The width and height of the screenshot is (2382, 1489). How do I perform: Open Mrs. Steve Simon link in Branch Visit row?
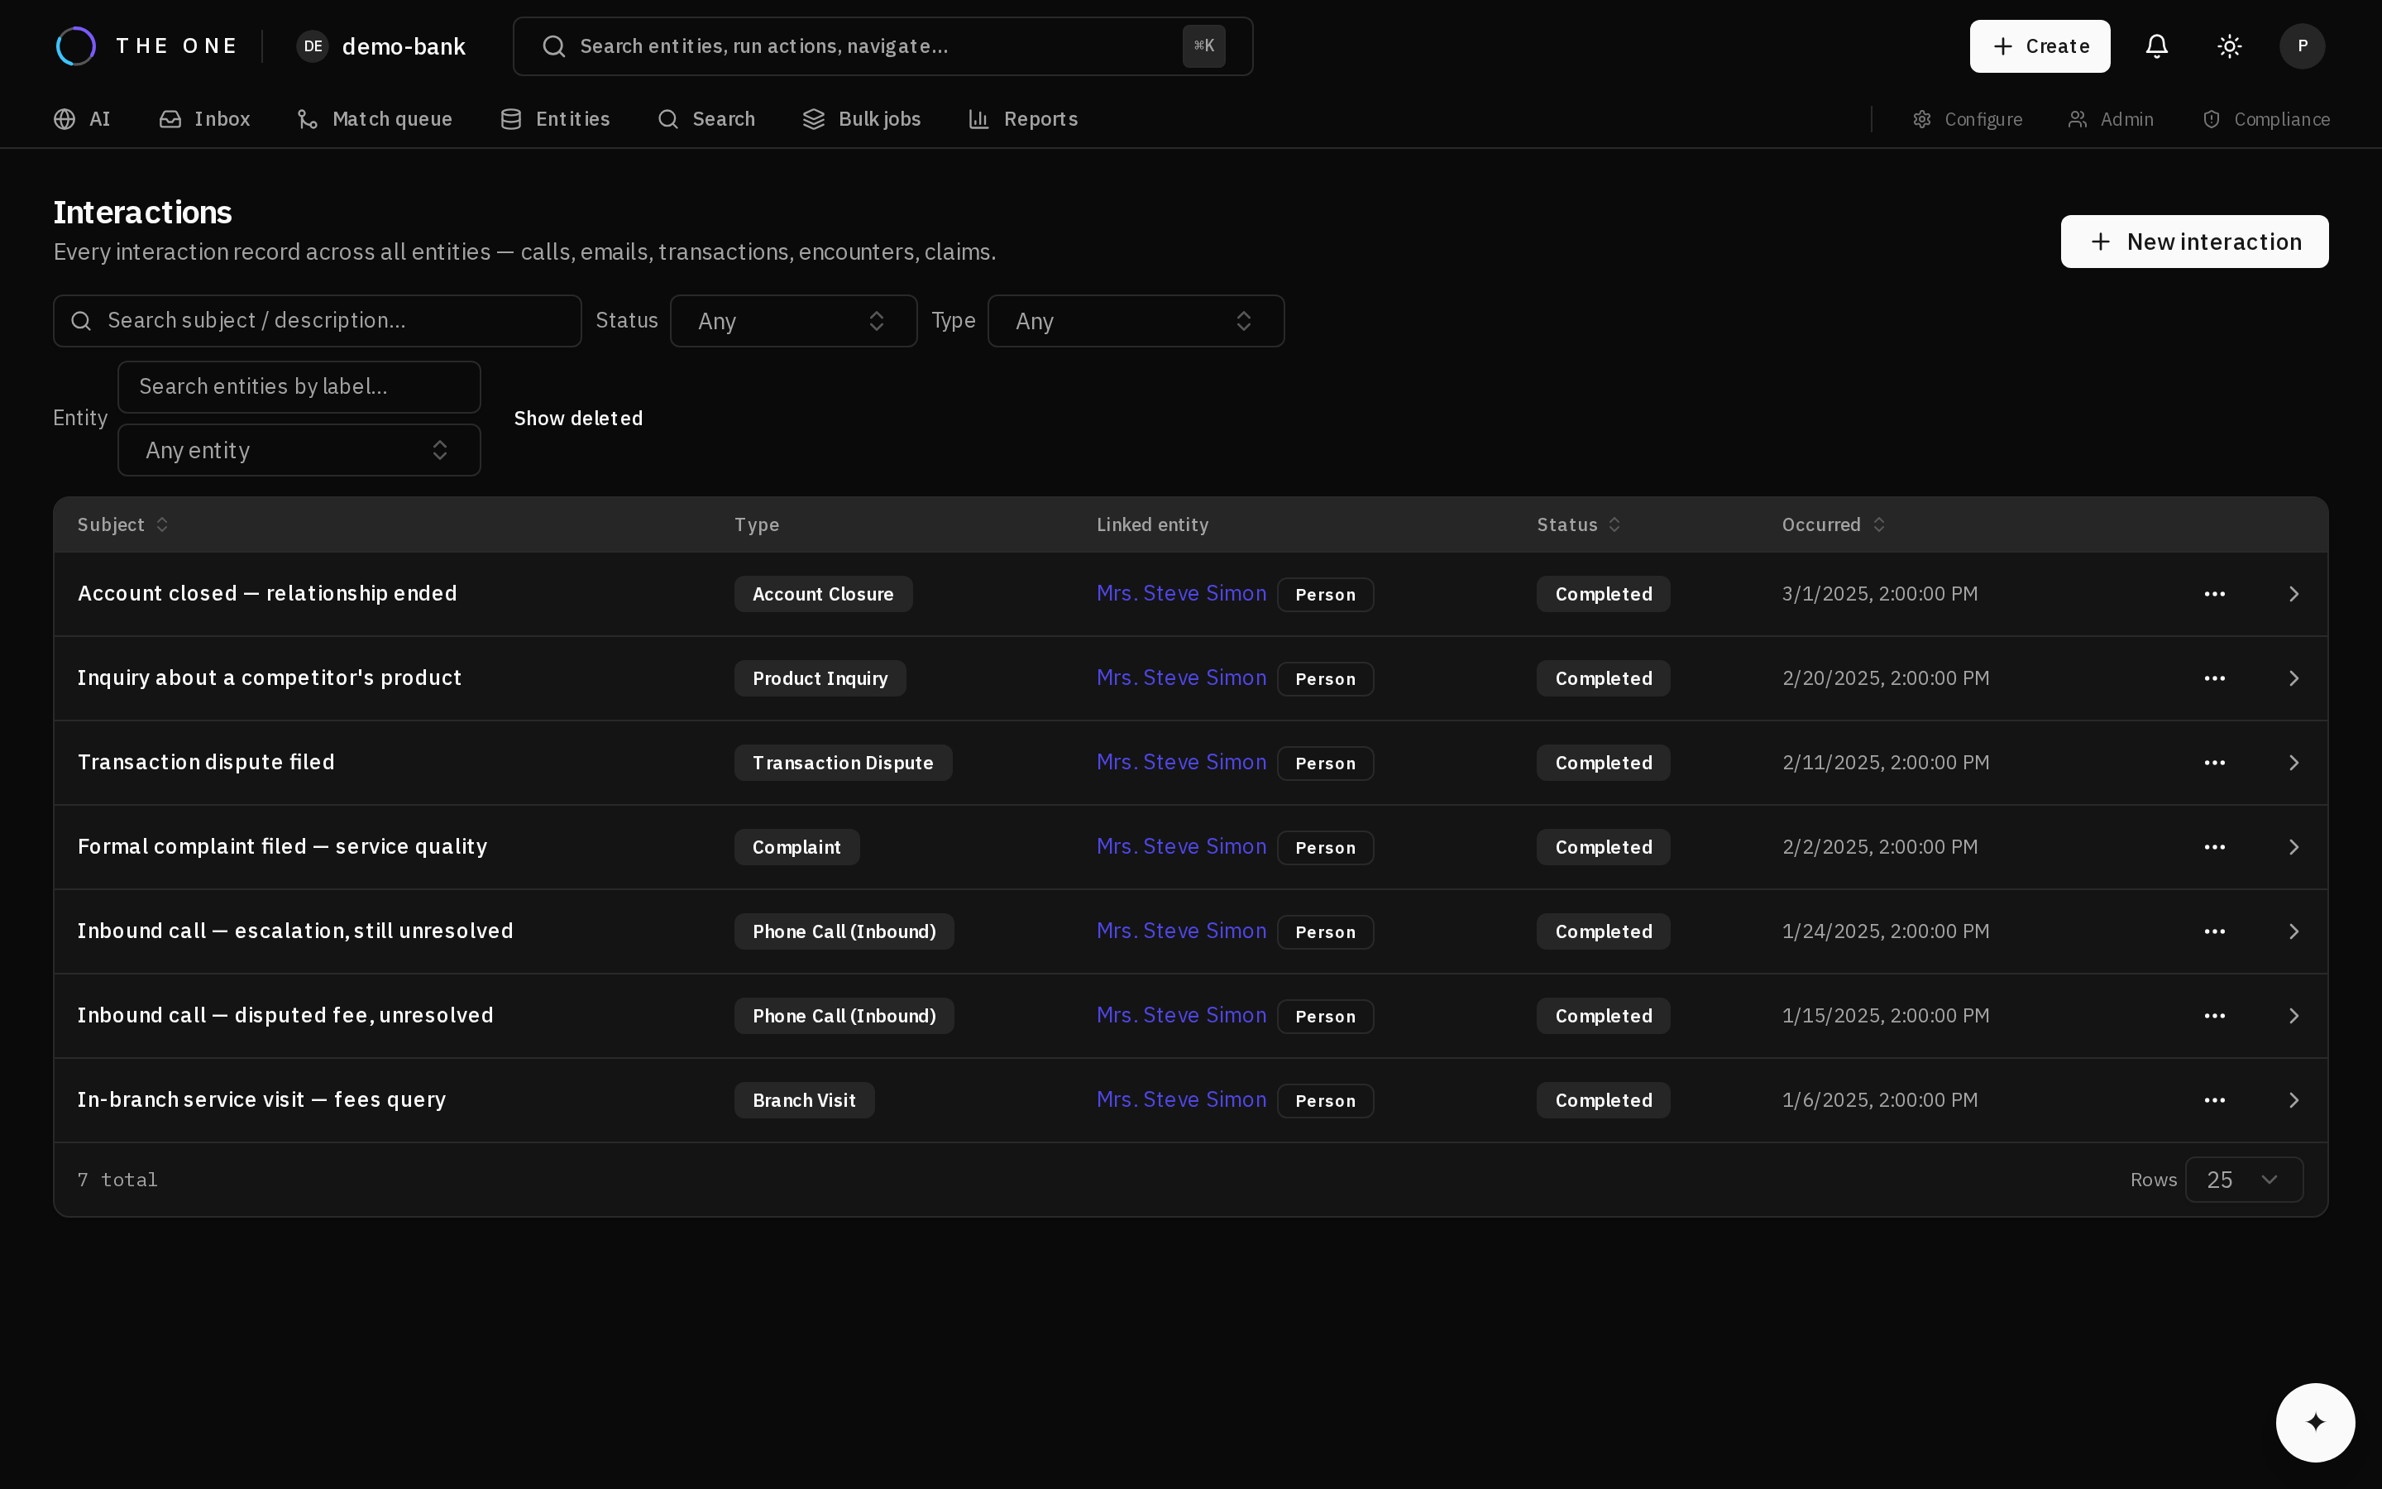(1181, 1100)
